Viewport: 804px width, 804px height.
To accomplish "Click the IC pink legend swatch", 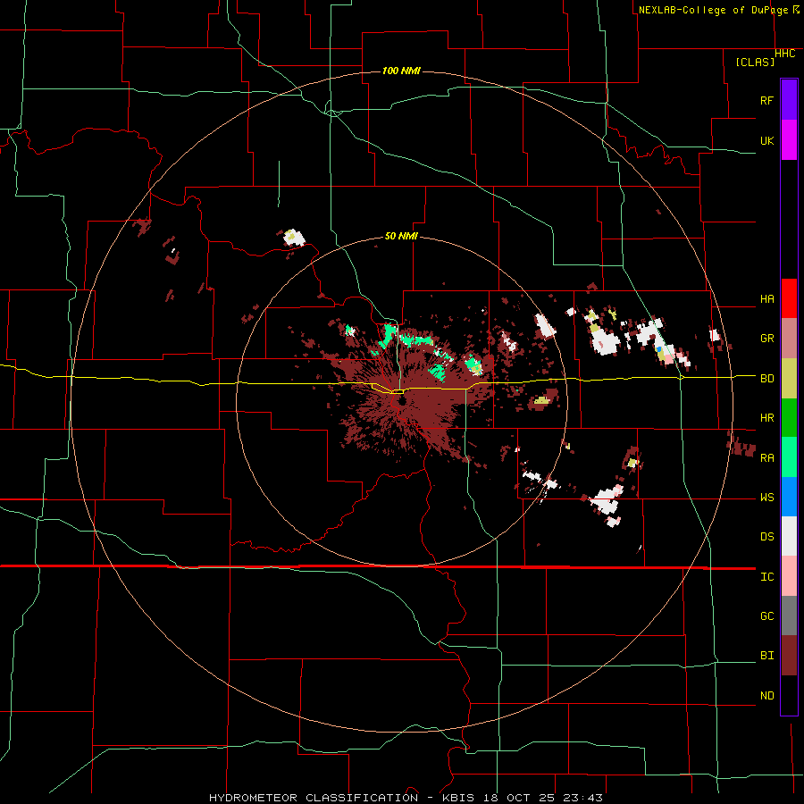I will [x=789, y=576].
